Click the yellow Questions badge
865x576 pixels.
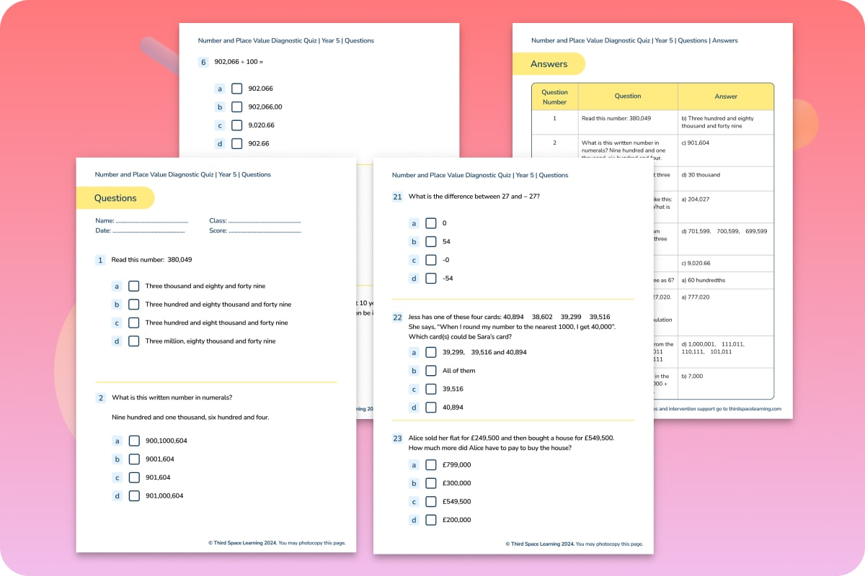(115, 197)
